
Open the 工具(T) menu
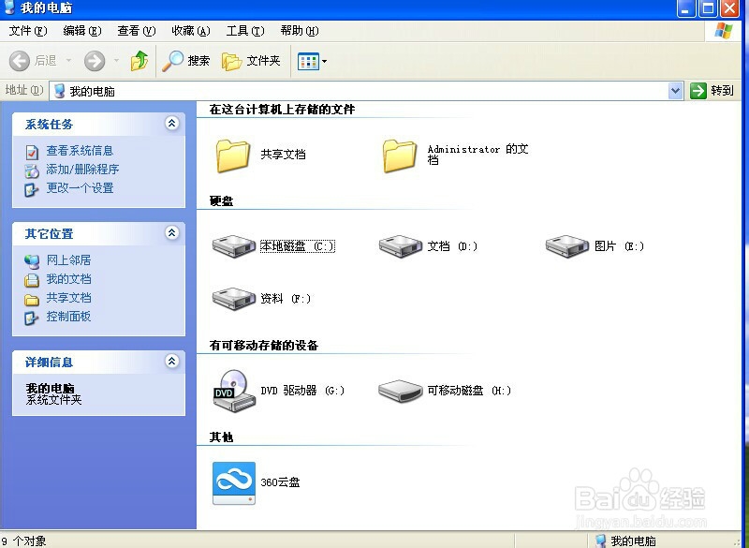245,31
